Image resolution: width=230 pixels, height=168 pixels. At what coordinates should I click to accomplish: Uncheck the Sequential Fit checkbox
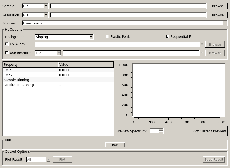168,37
